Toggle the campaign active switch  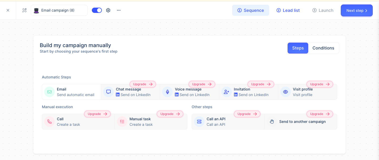click(x=97, y=10)
